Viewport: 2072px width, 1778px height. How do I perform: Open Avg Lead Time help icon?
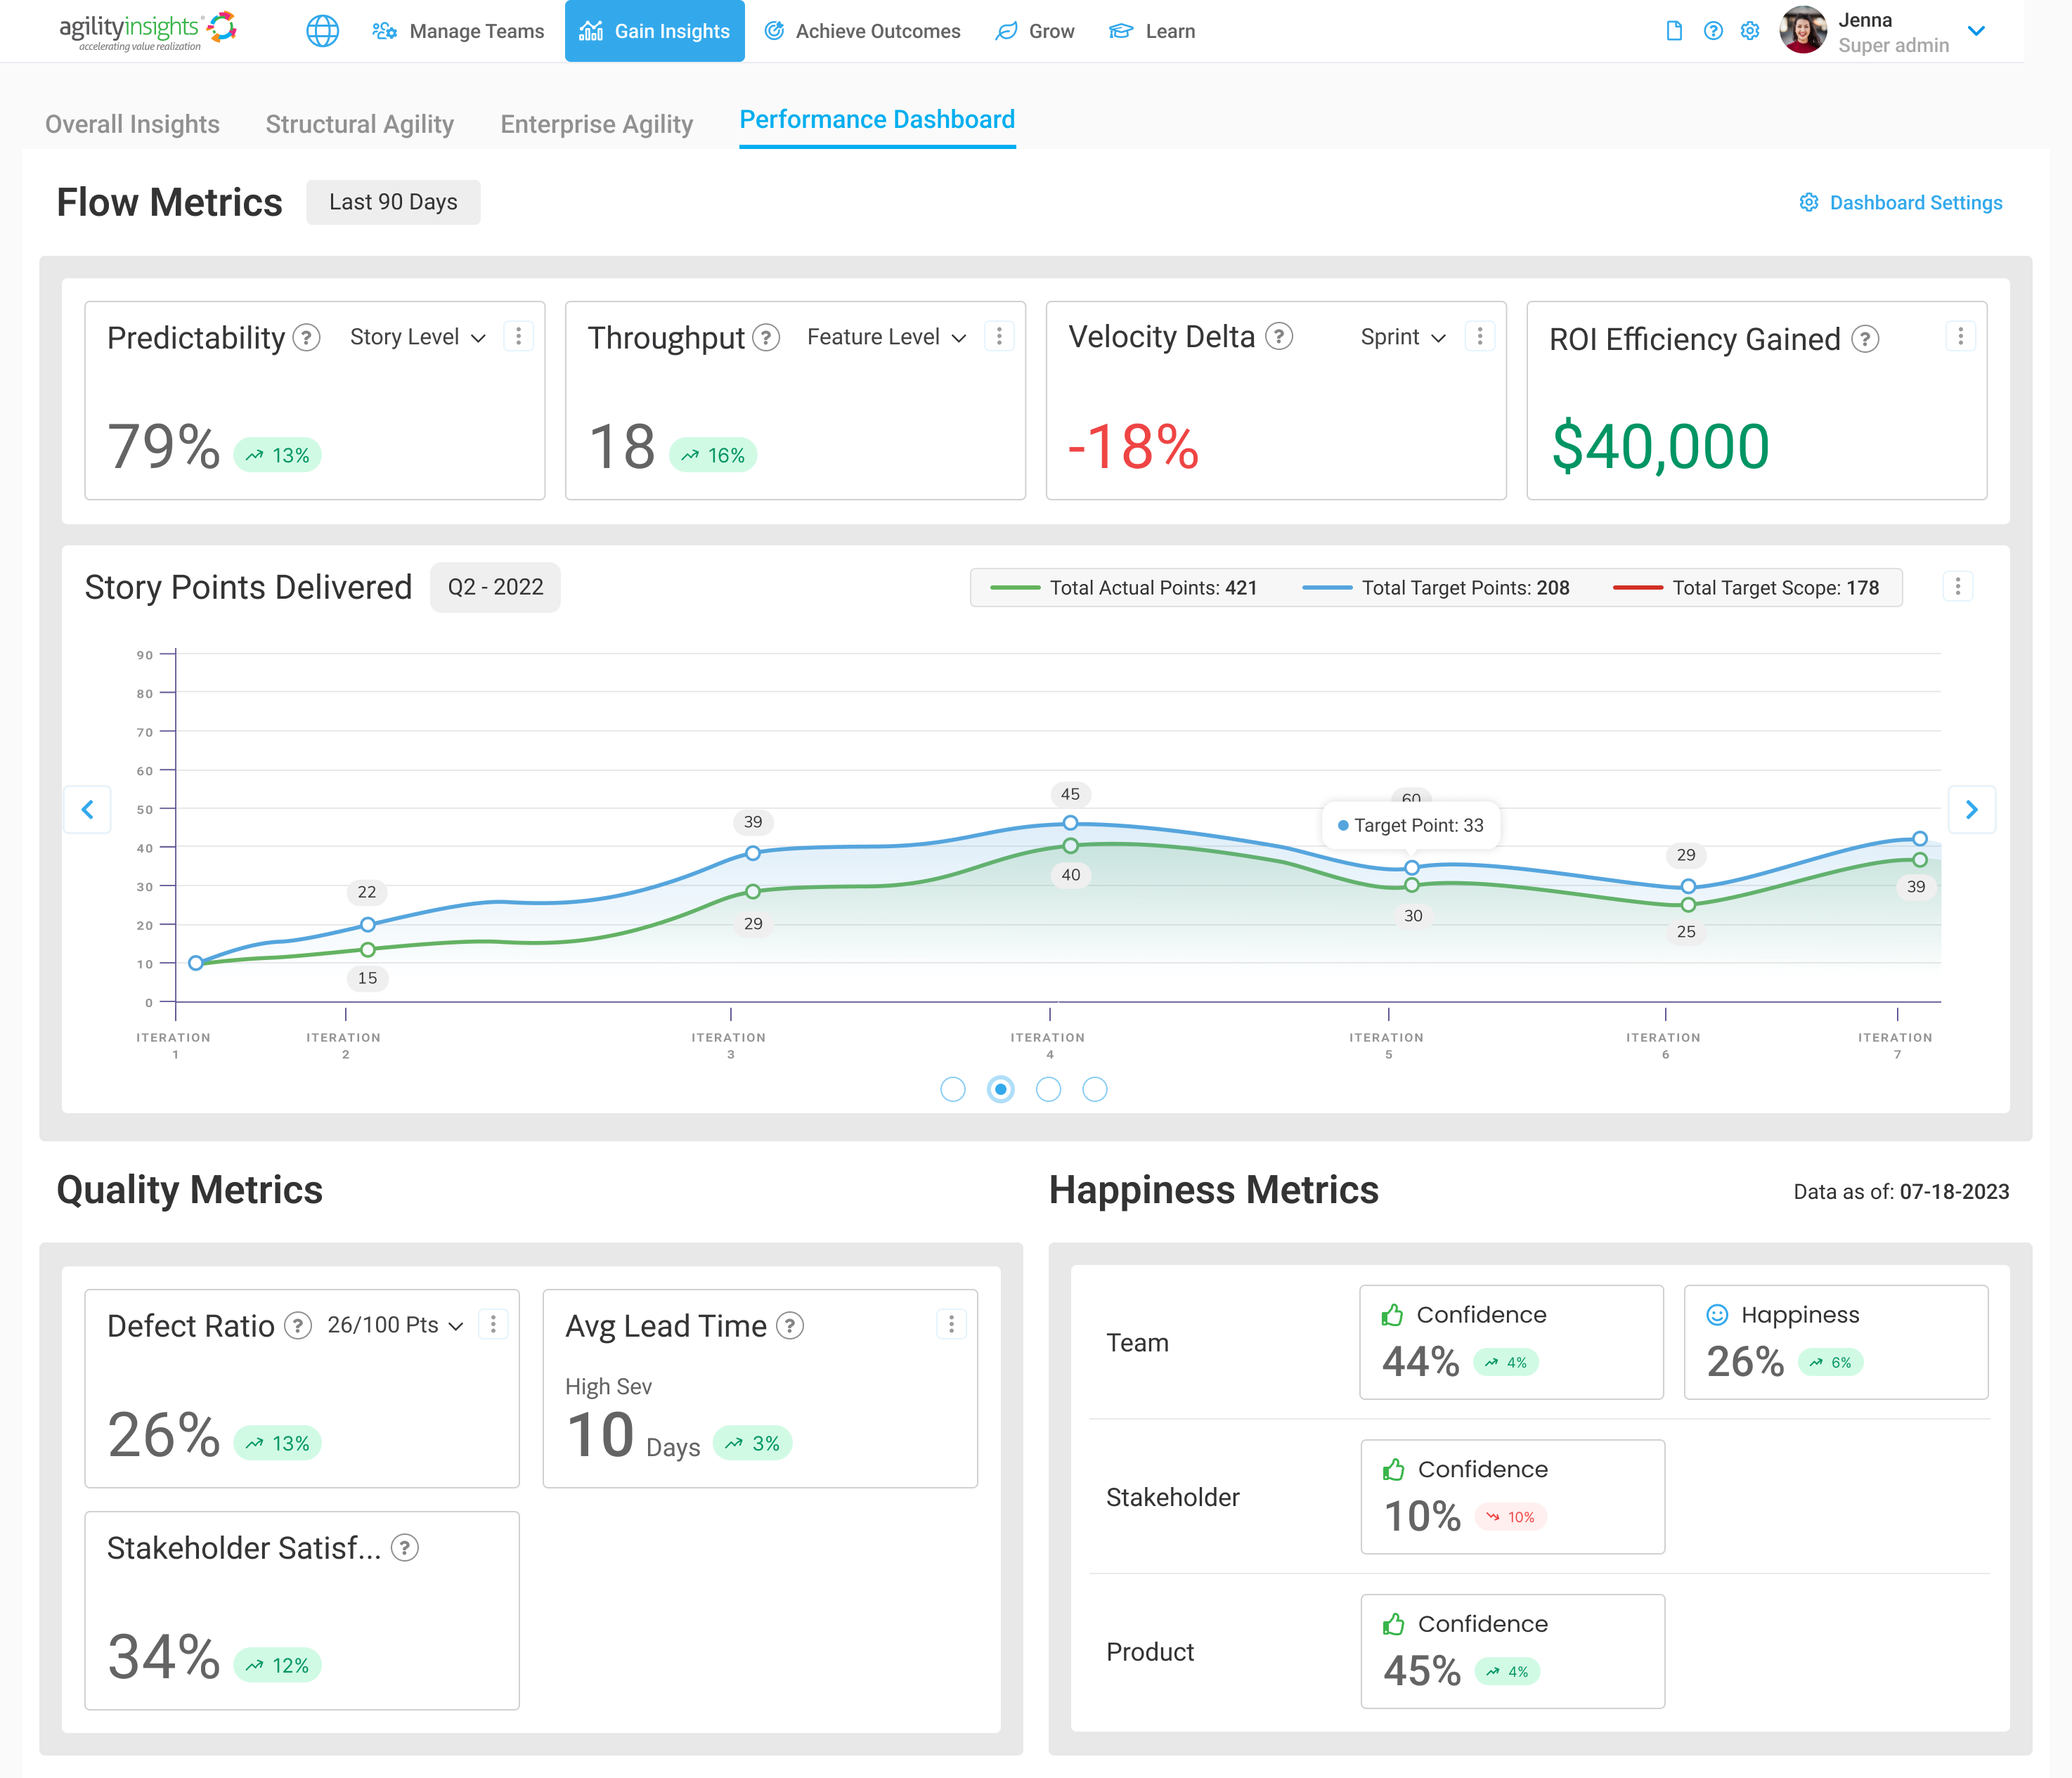(x=790, y=1326)
